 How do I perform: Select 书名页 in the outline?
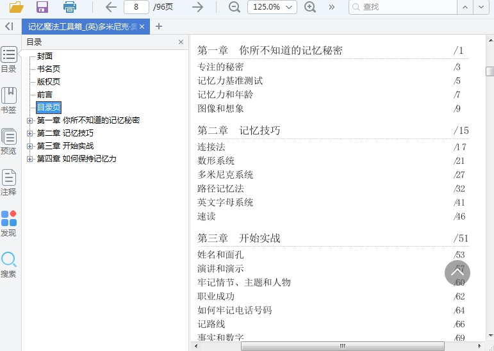point(49,69)
